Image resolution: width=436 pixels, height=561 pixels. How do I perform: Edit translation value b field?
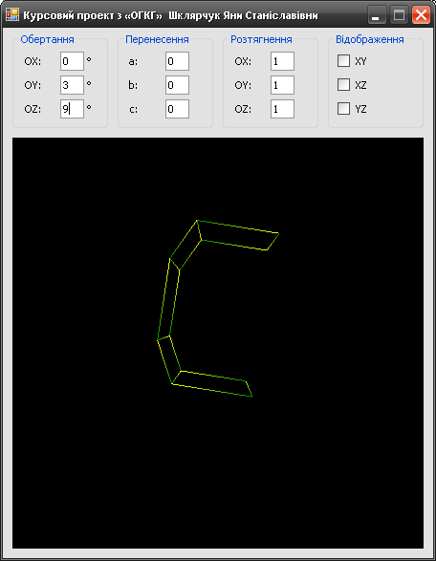177,85
